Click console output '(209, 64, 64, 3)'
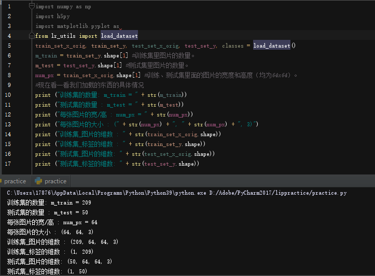The height and width of the screenshot is (276, 375). point(94,242)
